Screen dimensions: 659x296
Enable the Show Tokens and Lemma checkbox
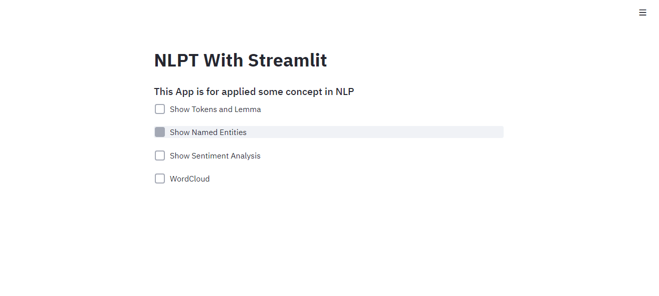[x=159, y=108]
